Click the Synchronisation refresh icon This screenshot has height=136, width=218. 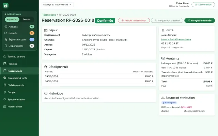coord(5,99)
